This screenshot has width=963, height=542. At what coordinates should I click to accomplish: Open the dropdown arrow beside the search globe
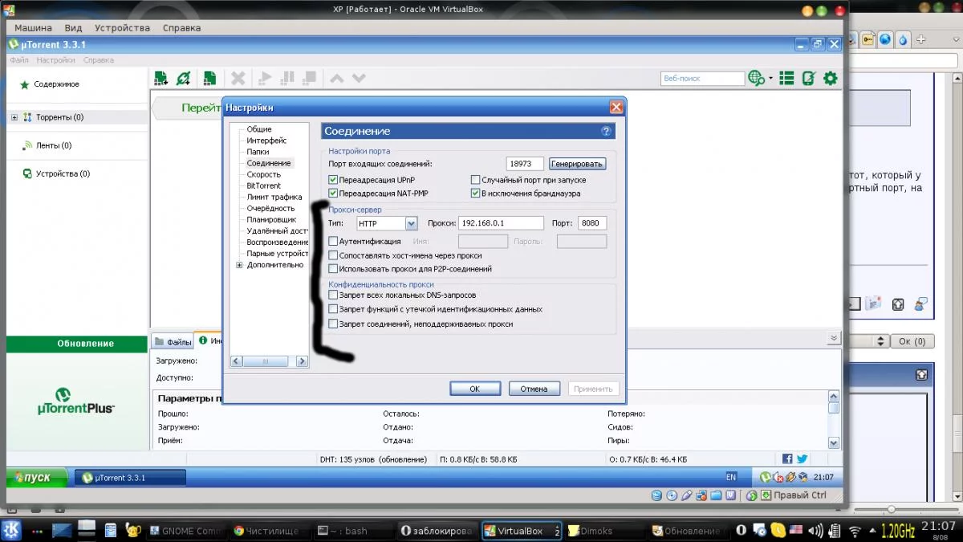coord(770,78)
